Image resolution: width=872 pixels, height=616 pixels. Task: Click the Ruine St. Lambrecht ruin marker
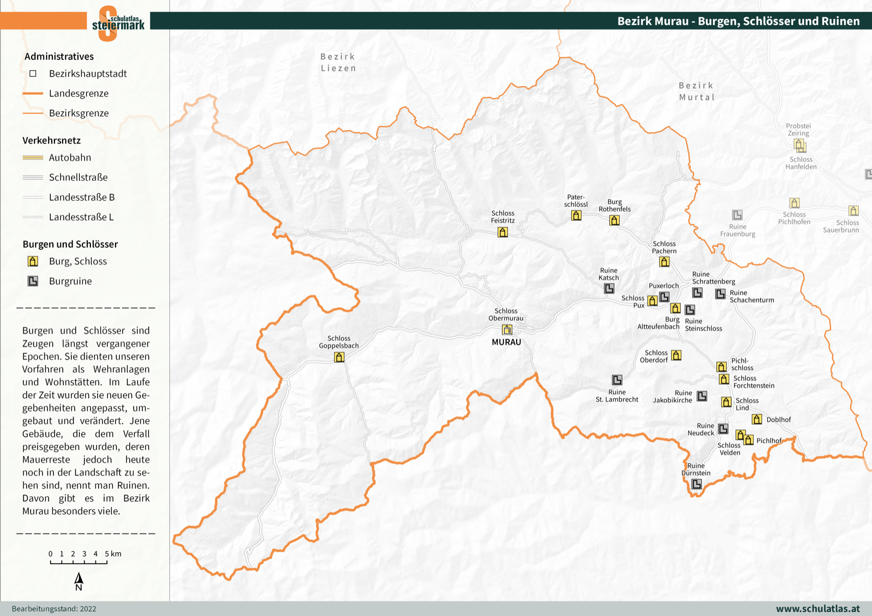coord(617,380)
